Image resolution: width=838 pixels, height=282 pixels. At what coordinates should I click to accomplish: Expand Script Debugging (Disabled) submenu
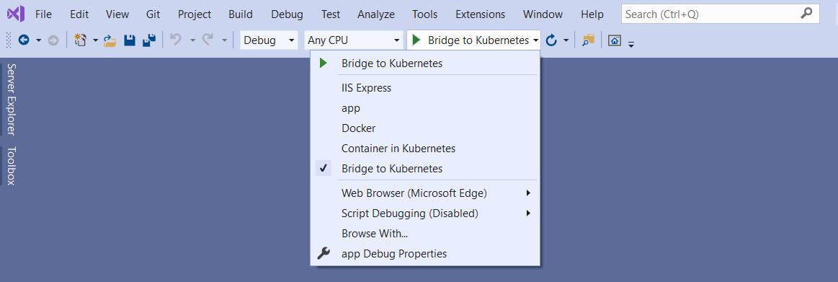click(425, 213)
